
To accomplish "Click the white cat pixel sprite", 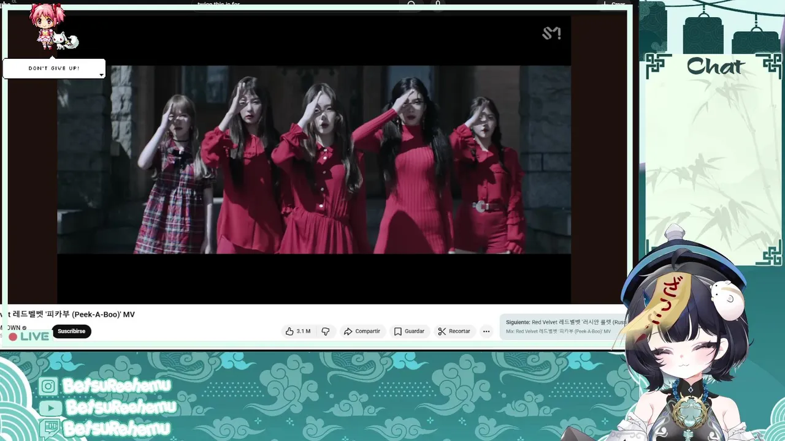I will tap(65, 41).
